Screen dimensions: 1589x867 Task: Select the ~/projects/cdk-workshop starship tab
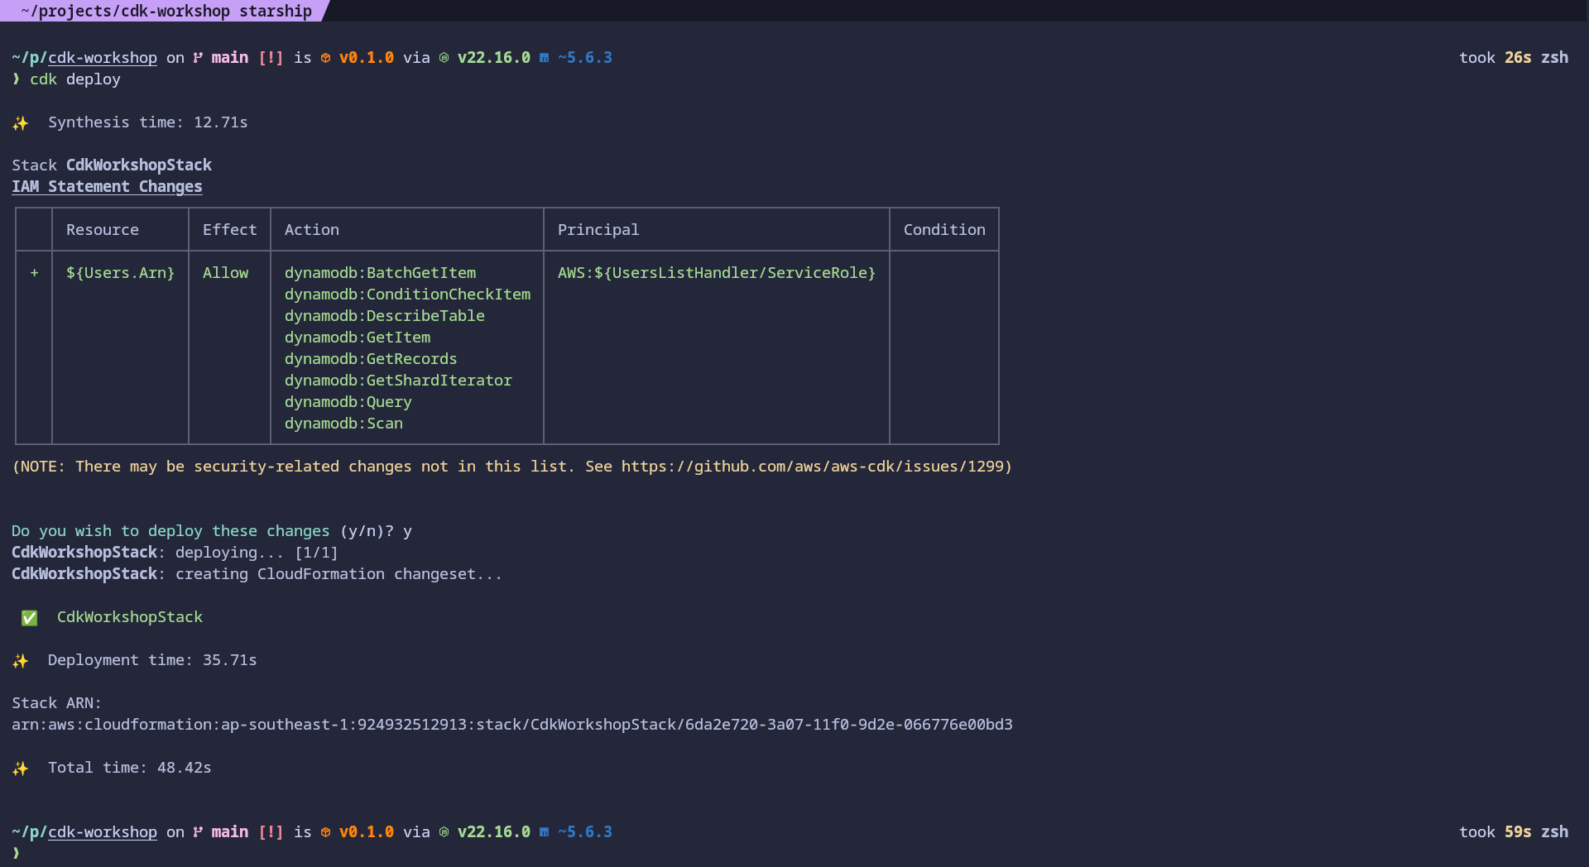coord(164,11)
